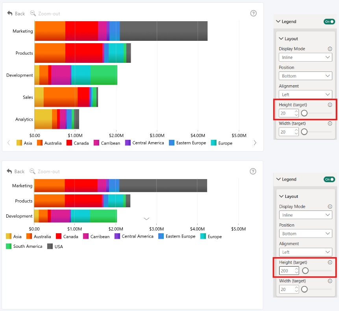Screen dimensions: 339x311
Task: Click Zoom-out magnifier in the lower chart
Action: [32, 171]
